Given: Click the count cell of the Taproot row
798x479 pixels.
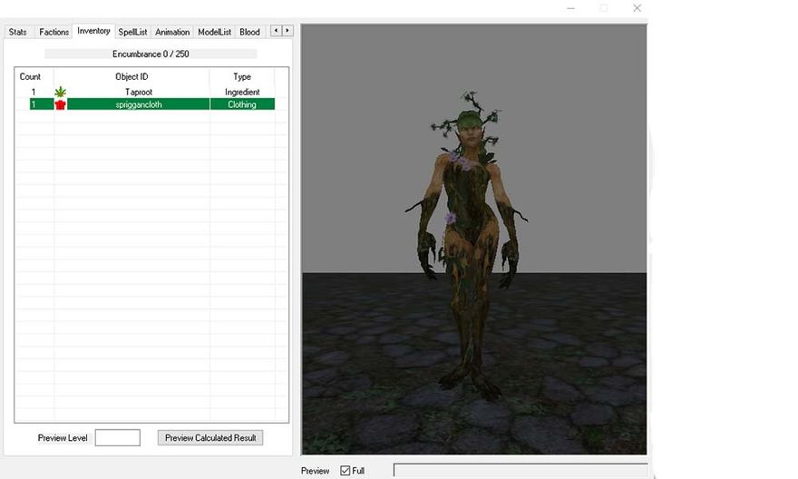Looking at the screenshot, I should 34,93.
